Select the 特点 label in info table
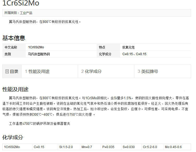Image resolution: width=196 pixels, height=152 pixels. (x=102, y=47)
